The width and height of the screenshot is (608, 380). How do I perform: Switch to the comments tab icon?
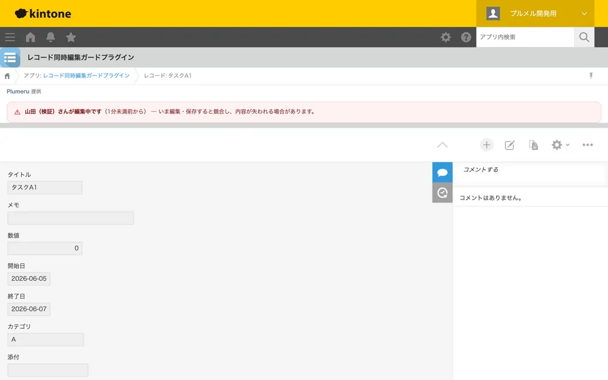coord(443,173)
